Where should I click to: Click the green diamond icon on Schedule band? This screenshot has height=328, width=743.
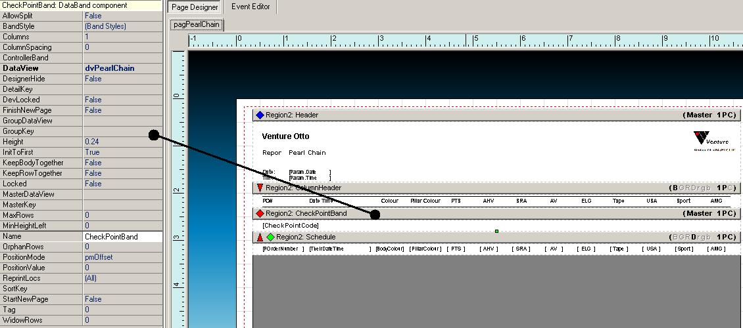[270, 237]
